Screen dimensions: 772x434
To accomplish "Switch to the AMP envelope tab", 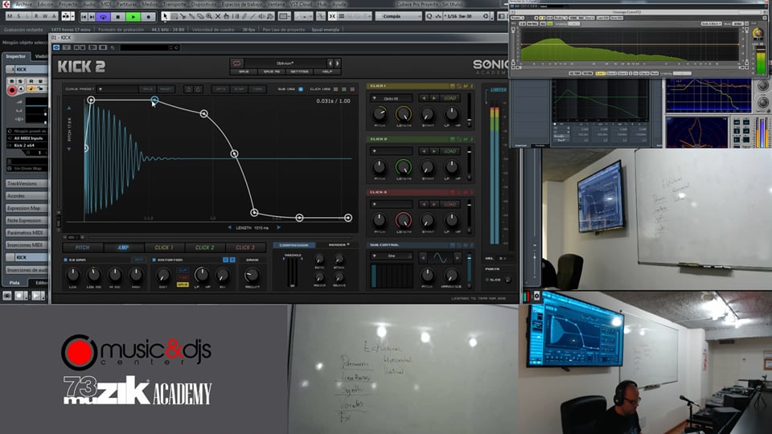I will (x=123, y=248).
